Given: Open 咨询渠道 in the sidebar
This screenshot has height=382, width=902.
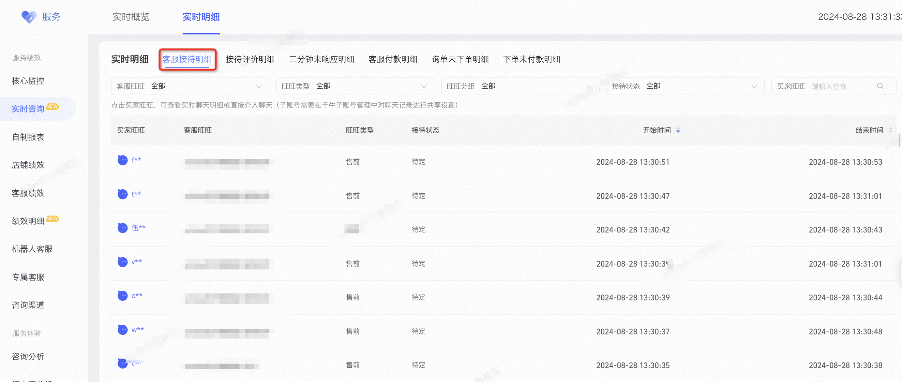Looking at the screenshot, I should tap(28, 305).
